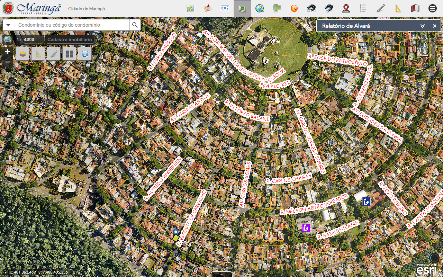443x277 pixels.
Task: Open the hamburger main menu
Action: pyautogui.click(x=433, y=8)
